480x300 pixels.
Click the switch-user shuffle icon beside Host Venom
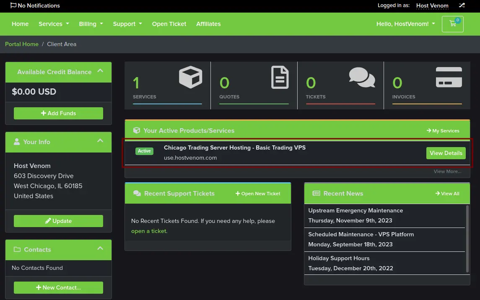(462, 5)
